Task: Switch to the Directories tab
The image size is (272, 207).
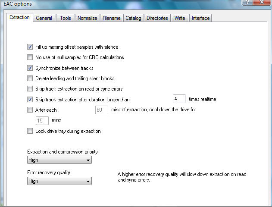Action: click(x=157, y=18)
